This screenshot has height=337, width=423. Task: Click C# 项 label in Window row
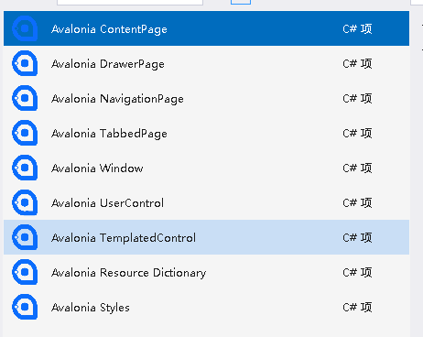coord(357,168)
